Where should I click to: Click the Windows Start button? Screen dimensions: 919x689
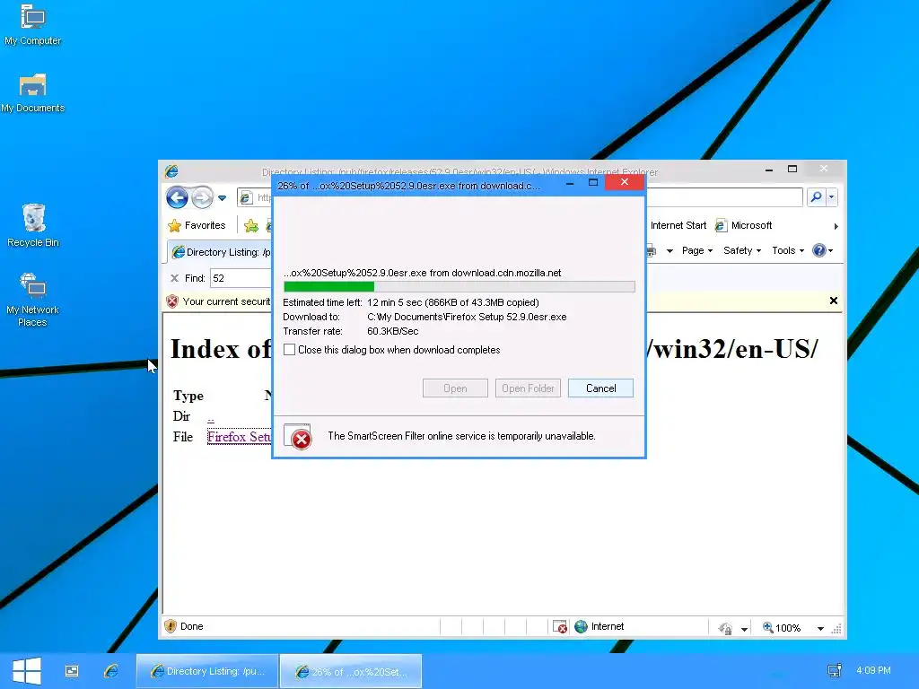(x=26, y=671)
